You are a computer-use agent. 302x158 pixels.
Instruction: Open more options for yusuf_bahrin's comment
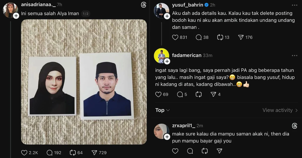click(294, 5)
